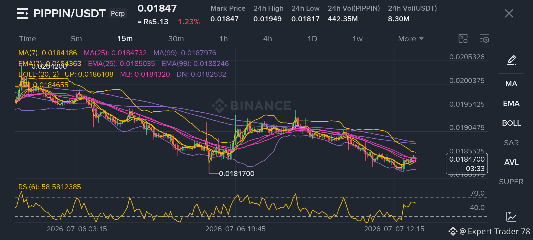Click the BOLL UP: 0.0186108 legend
The width and height of the screenshot is (533, 240).
point(89,74)
